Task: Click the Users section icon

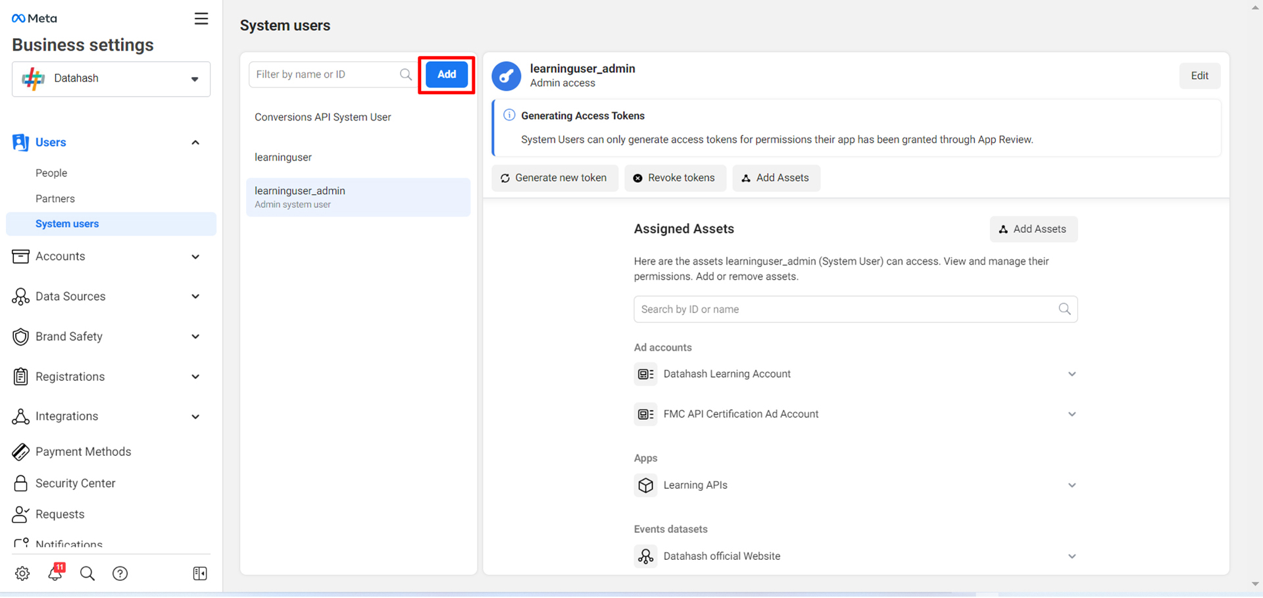Action: coord(20,142)
